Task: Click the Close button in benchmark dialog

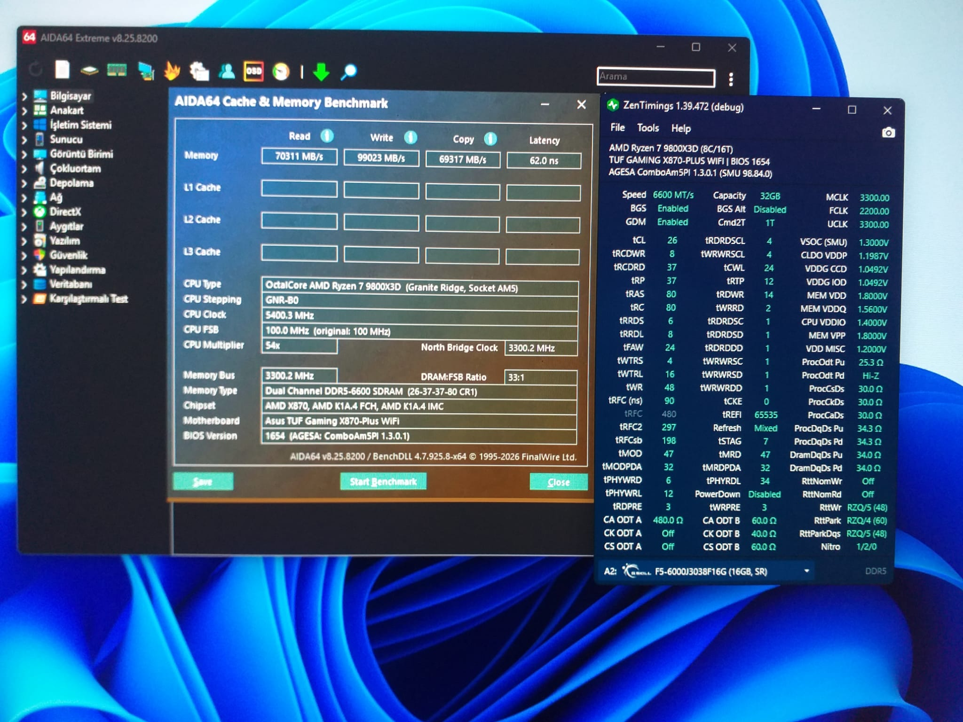Action: coord(559,482)
